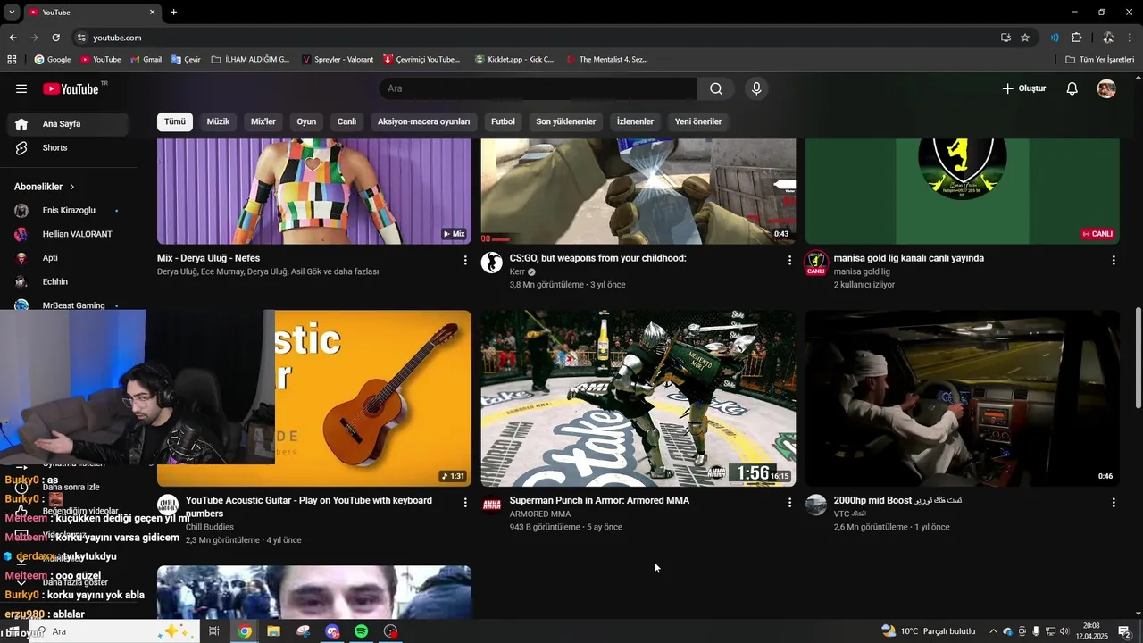Select the İzlenenler filter chip
Viewport: 1143px width, 643px height.
tap(635, 121)
